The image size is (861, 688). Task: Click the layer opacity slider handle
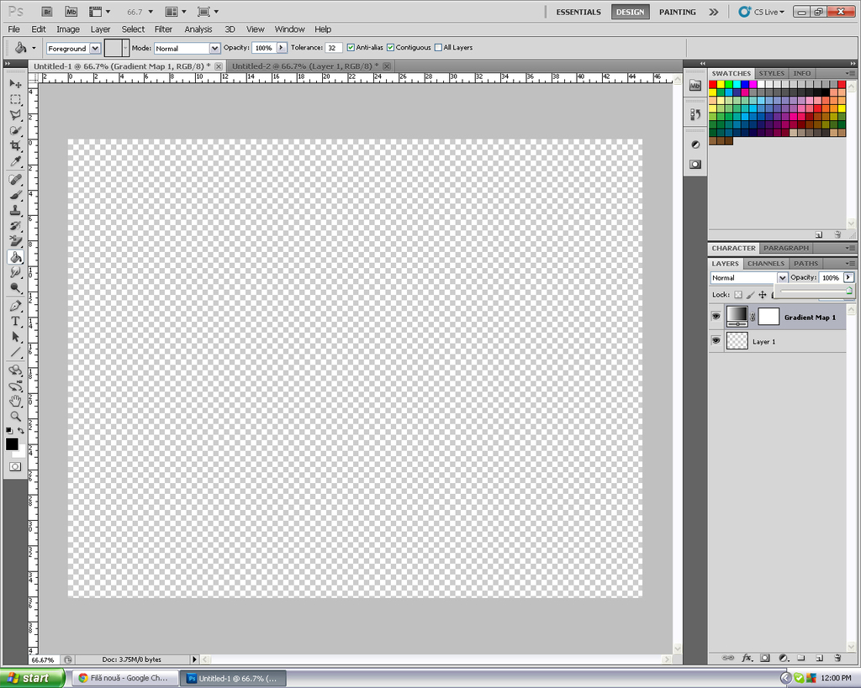tap(849, 291)
